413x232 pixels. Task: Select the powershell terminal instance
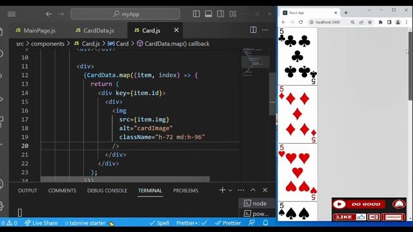(x=257, y=213)
